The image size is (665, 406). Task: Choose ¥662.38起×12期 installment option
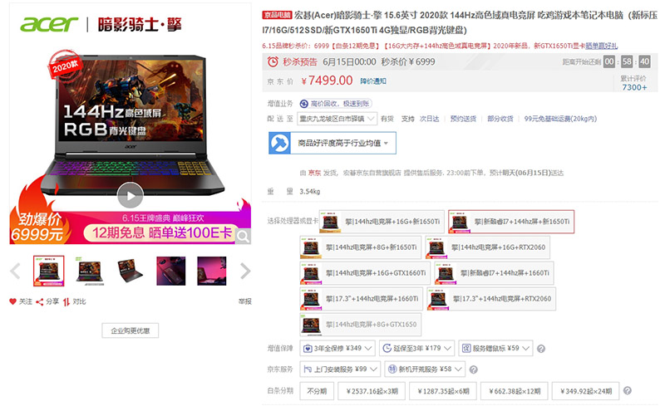click(x=514, y=391)
